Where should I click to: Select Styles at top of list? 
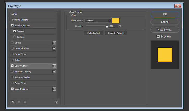(14, 14)
